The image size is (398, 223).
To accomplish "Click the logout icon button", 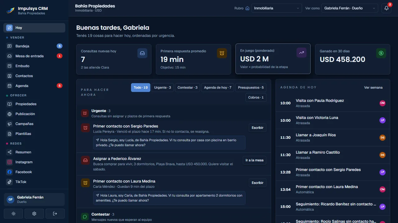I will 55,214.
